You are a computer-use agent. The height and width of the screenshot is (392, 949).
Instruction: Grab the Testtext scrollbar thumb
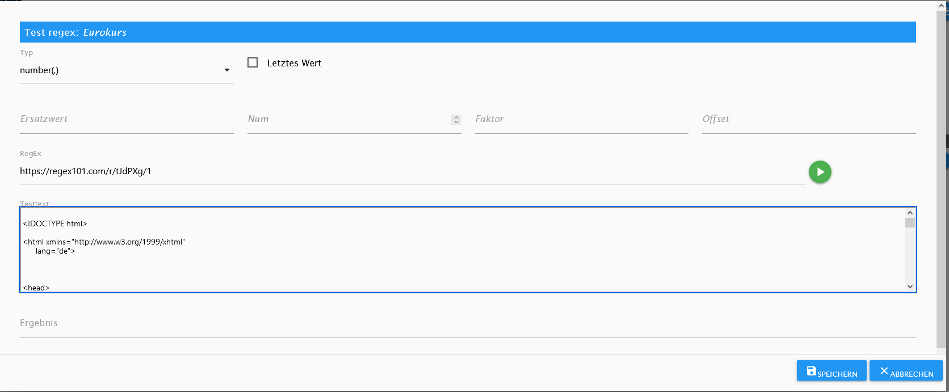pyautogui.click(x=910, y=222)
